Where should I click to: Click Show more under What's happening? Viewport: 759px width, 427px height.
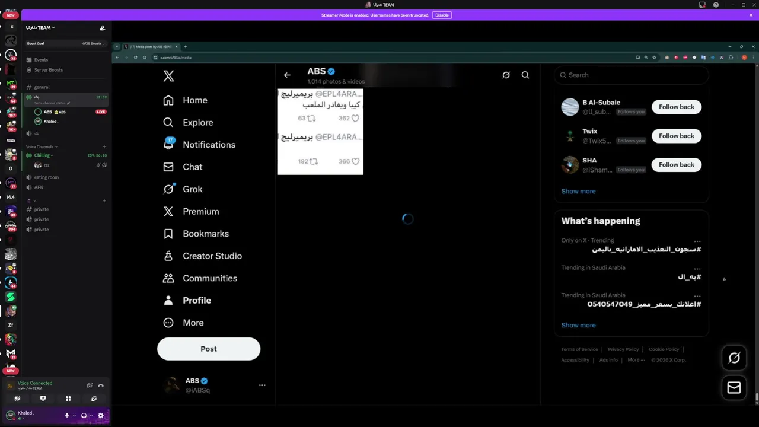click(x=578, y=325)
